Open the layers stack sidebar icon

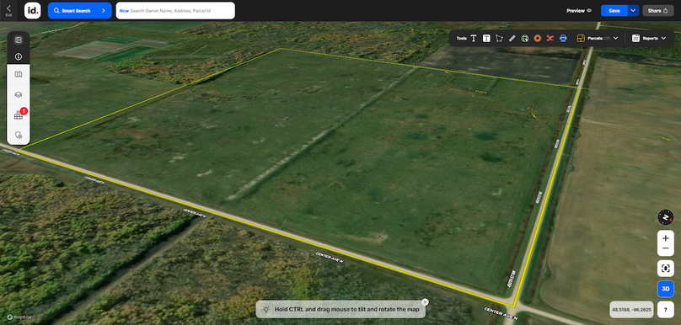click(19, 94)
